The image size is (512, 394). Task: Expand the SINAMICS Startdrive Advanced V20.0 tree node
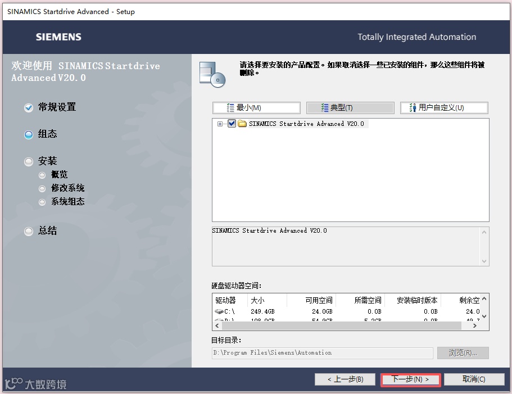(x=220, y=124)
